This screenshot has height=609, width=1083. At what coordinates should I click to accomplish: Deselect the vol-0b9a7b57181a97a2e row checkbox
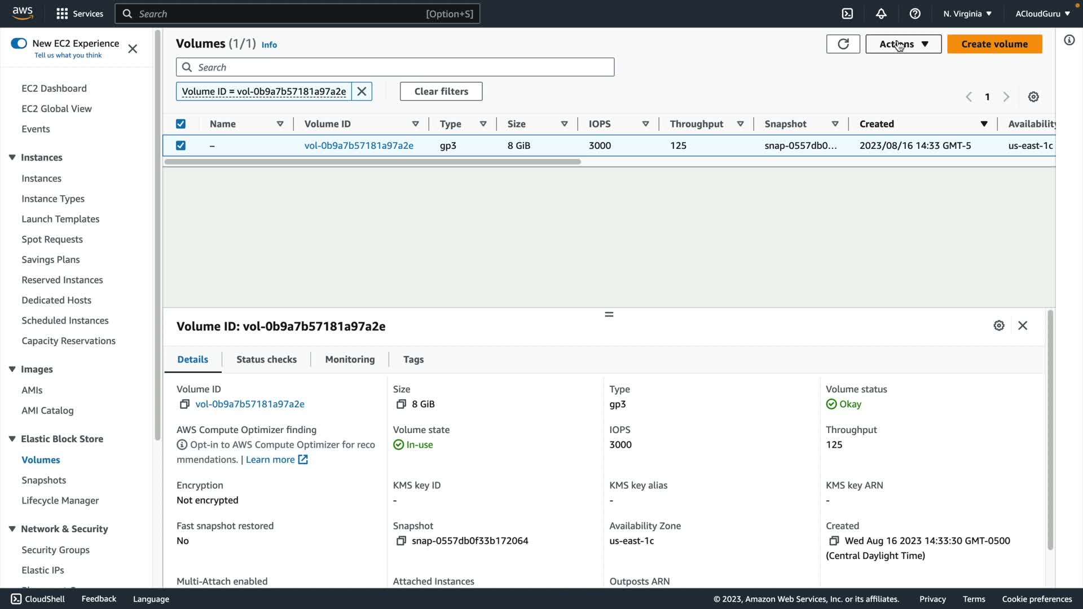pyautogui.click(x=180, y=145)
